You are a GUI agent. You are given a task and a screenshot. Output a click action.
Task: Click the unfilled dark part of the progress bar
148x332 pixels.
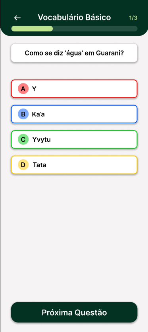[95, 29]
